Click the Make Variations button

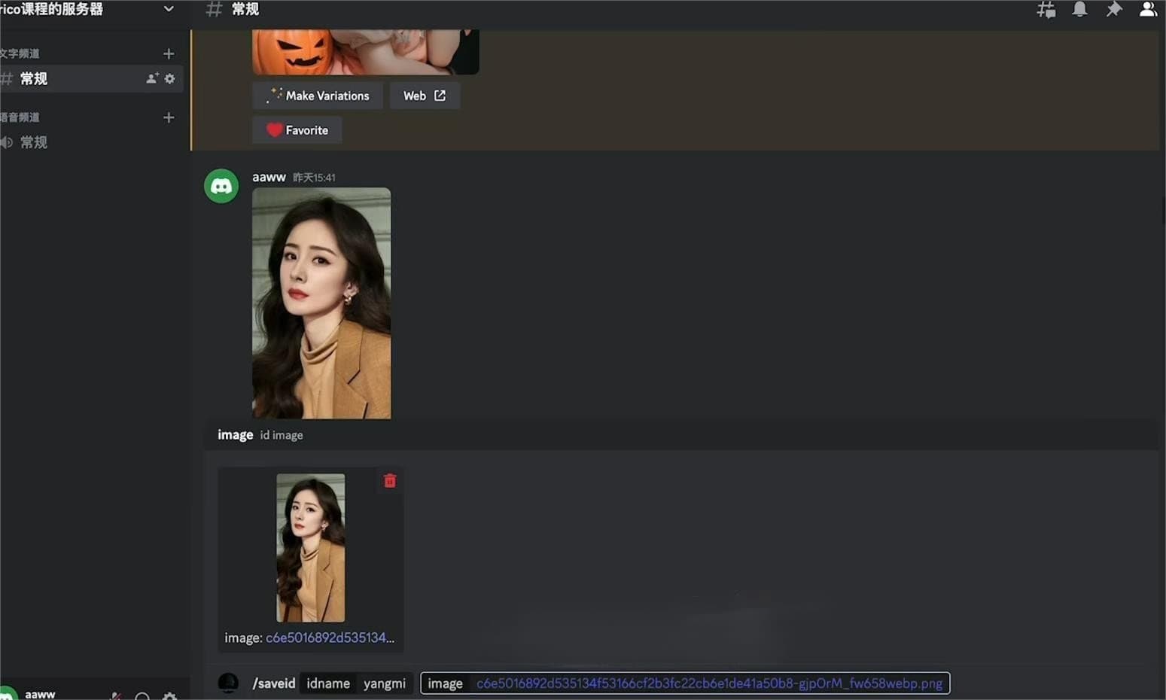[x=318, y=96]
